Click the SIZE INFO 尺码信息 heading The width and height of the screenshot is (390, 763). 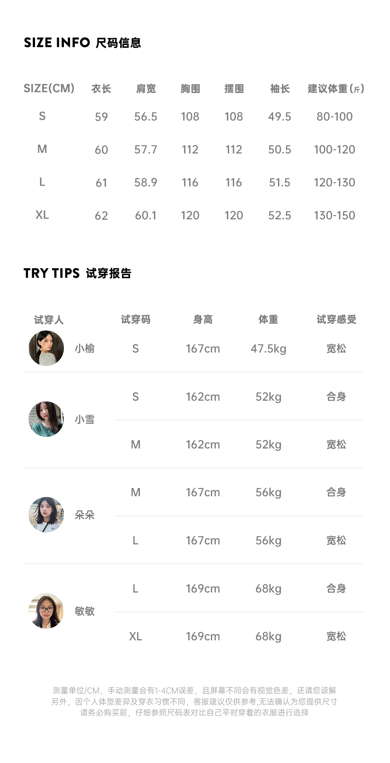pyautogui.click(x=82, y=43)
